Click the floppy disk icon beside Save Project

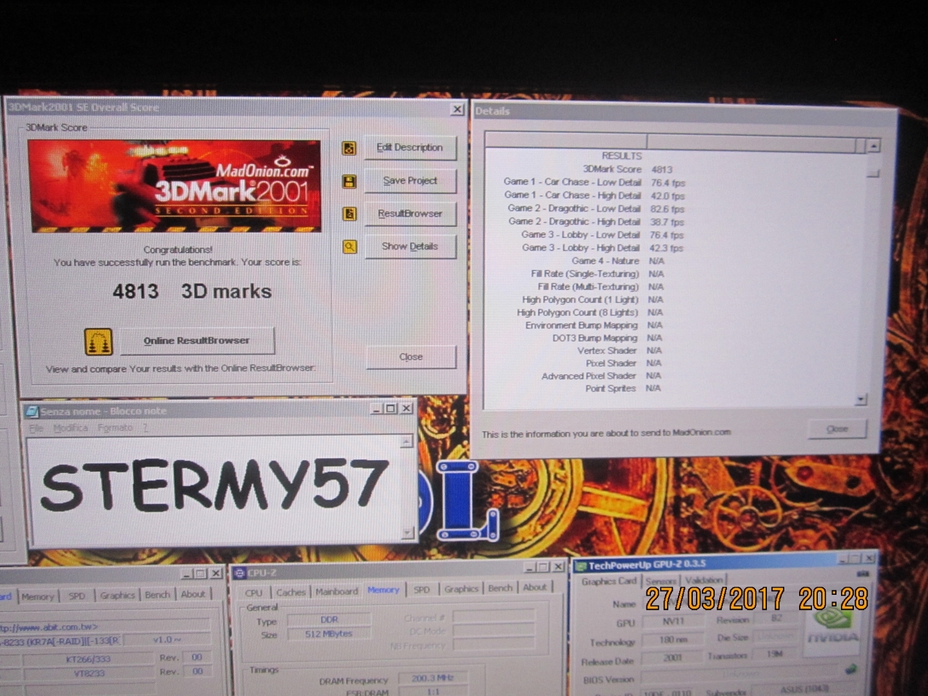point(349,181)
